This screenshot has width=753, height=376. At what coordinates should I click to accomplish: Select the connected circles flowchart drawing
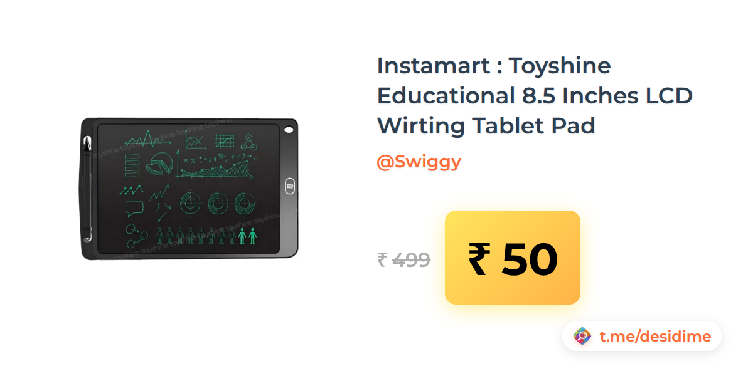136,235
